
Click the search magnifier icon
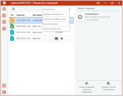pyautogui.click(x=14, y=9)
